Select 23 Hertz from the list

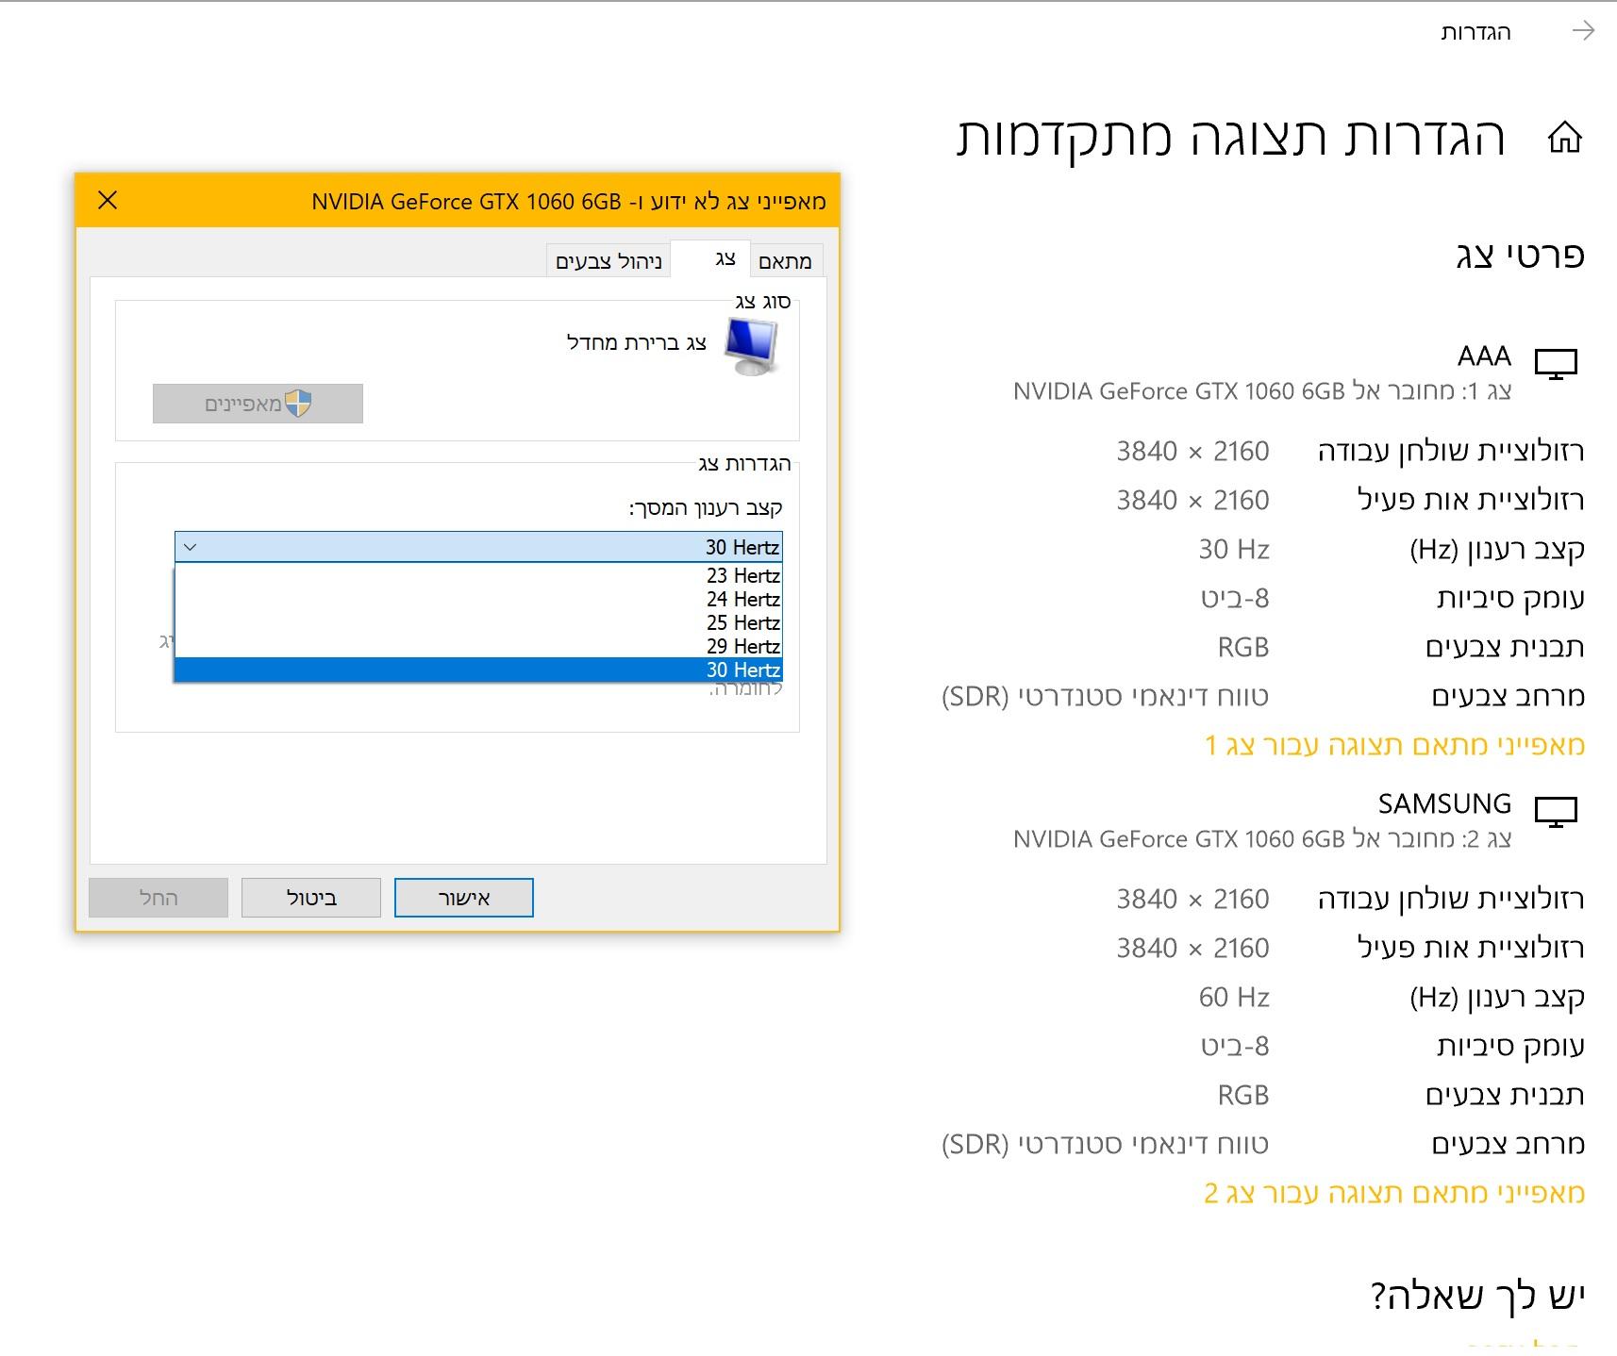coord(478,575)
